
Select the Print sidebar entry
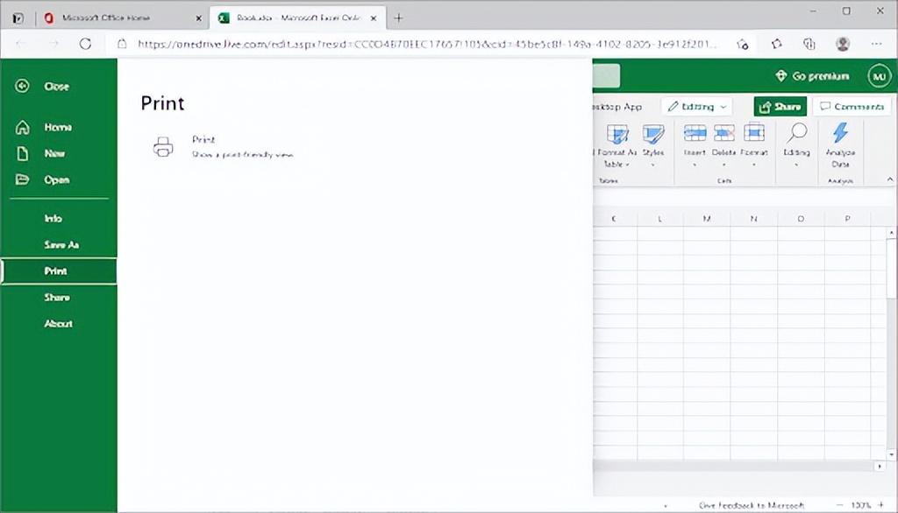coord(59,271)
